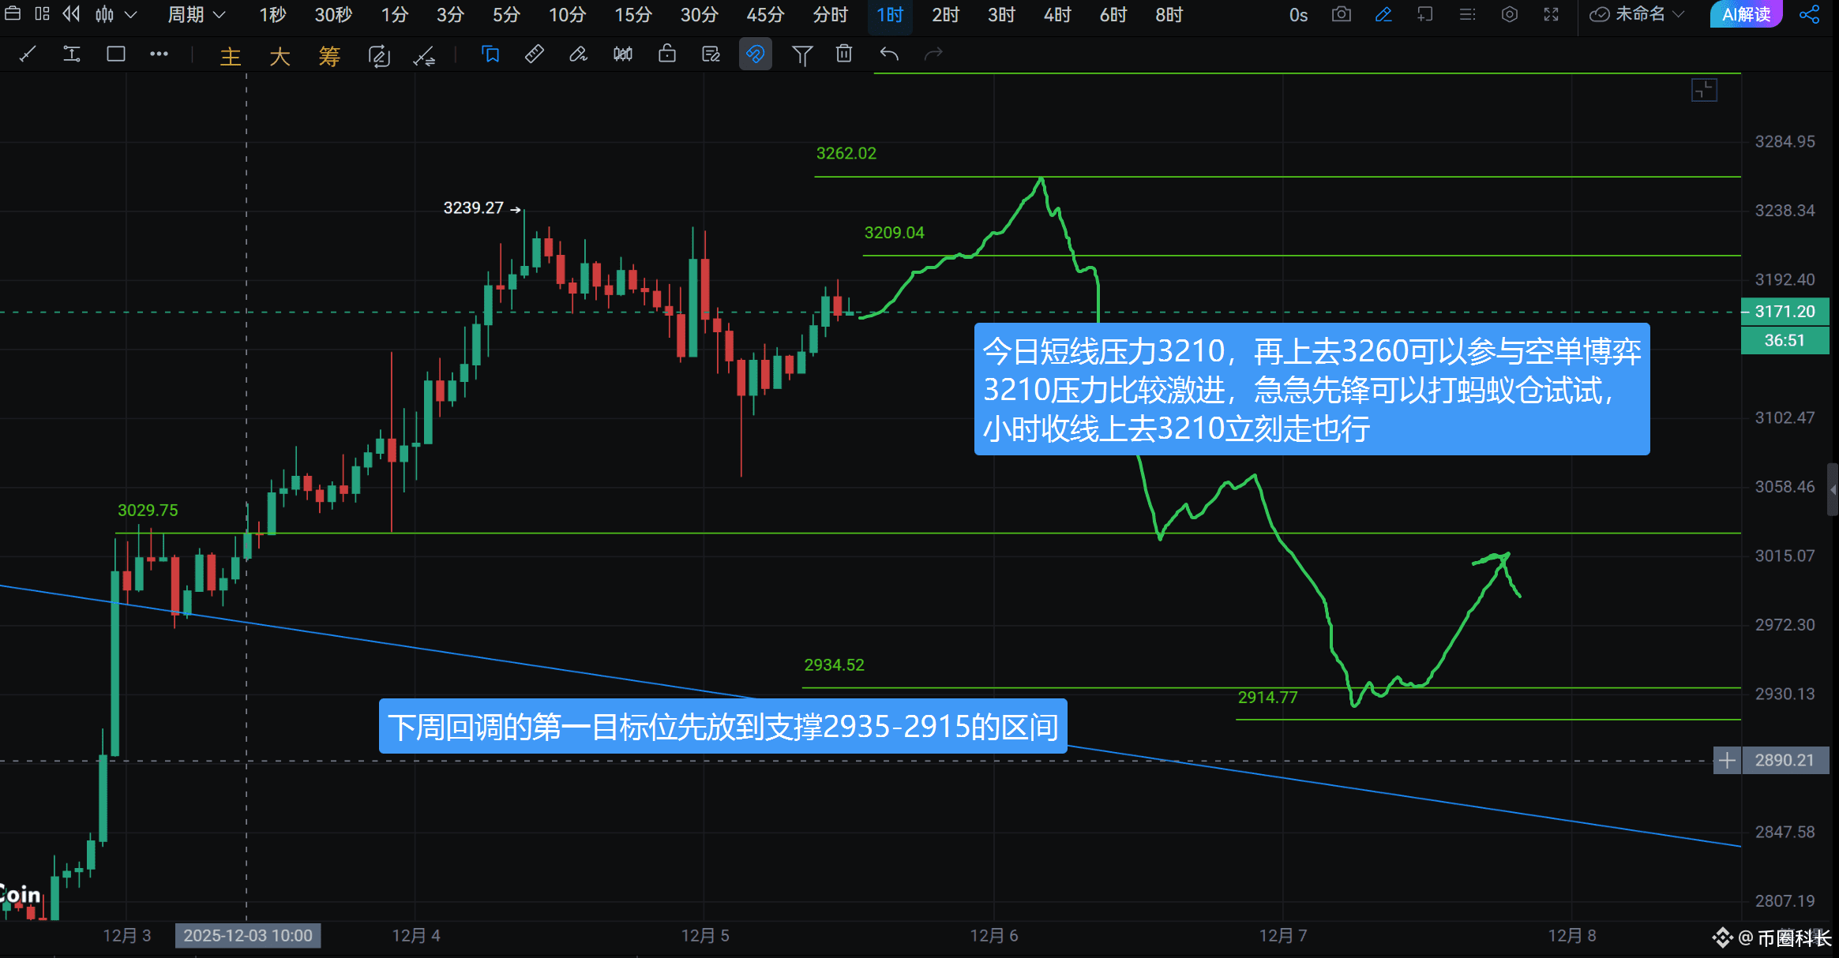Click the plus button beside 2890.21 price
This screenshot has width=1839, height=958.
click(1727, 761)
